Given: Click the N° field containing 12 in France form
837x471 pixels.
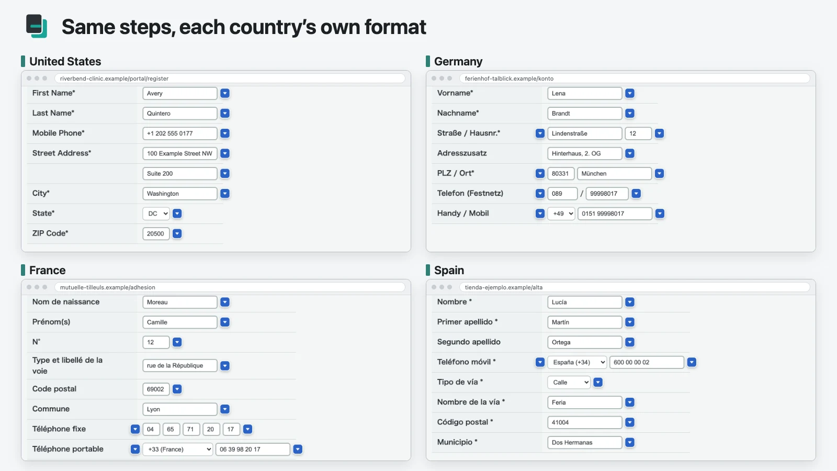Looking at the screenshot, I should (x=156, y=342).
